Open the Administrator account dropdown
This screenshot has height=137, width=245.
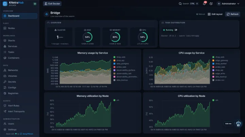tap(228, 4)
